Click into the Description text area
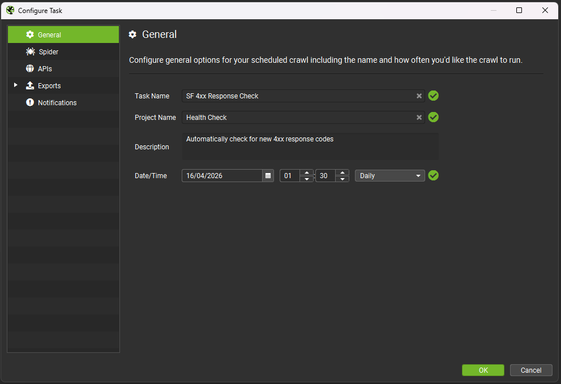This screenshot has width=561, height=384. (310, 146)
